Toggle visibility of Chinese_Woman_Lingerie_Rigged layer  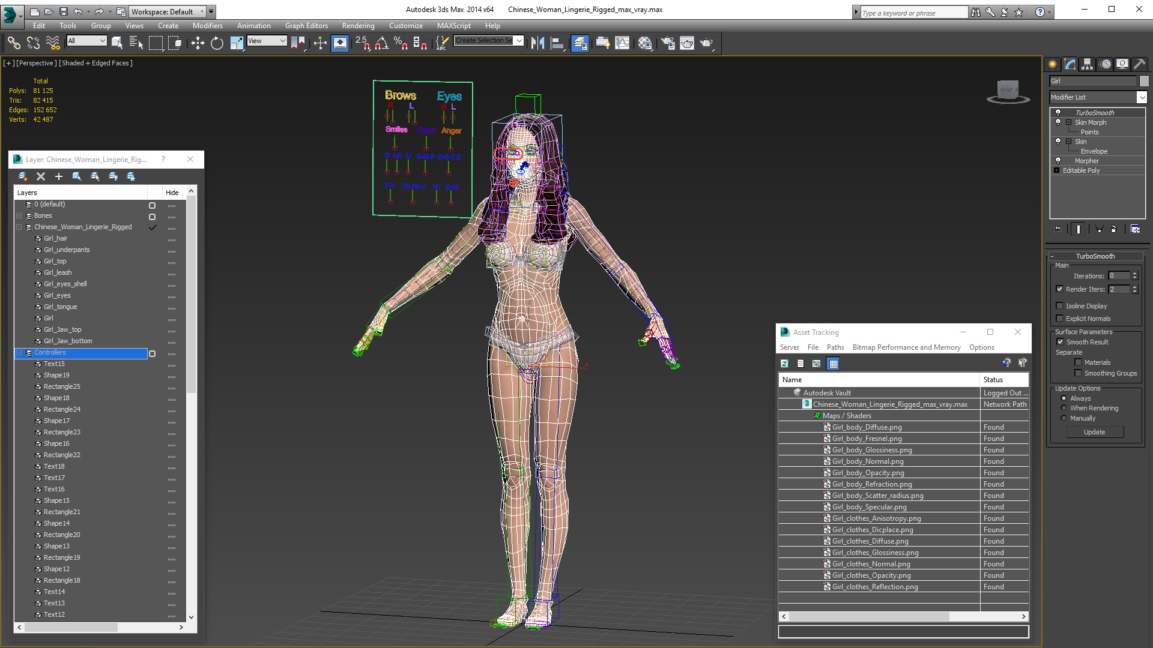click(152, 227)
